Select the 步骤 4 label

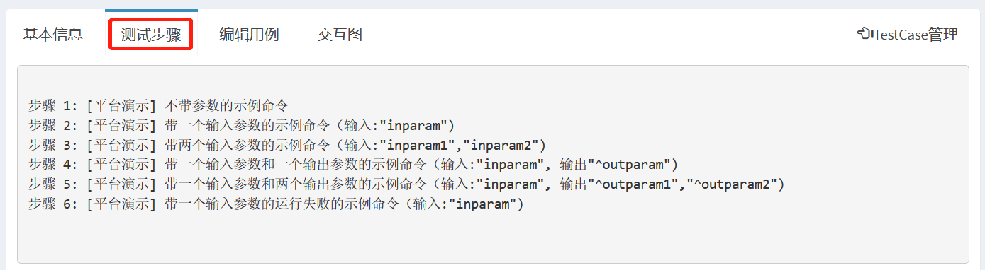click(x=53, y=165)
